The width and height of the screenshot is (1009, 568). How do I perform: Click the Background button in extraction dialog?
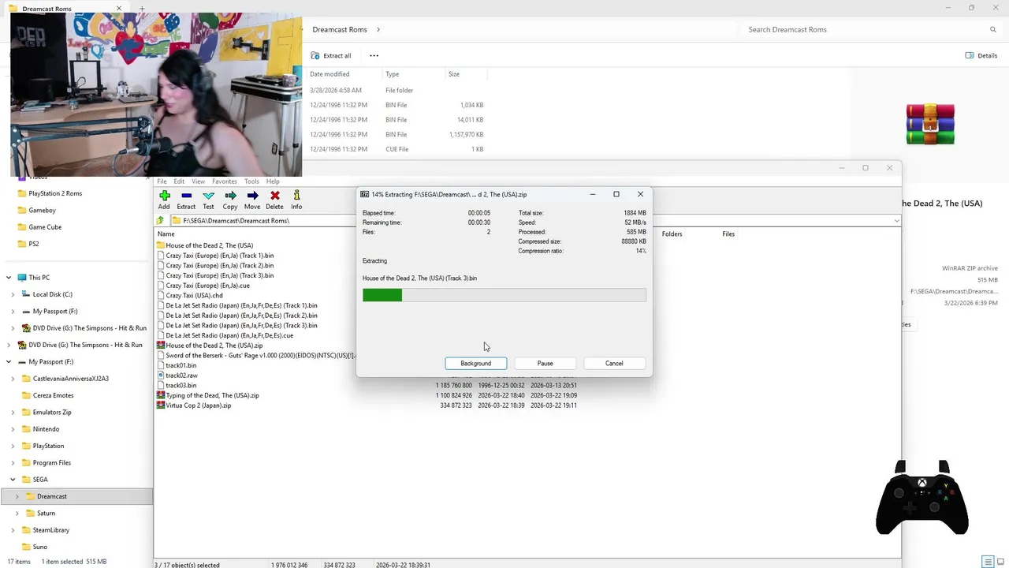pyautogui.click(x=475, y=363)
